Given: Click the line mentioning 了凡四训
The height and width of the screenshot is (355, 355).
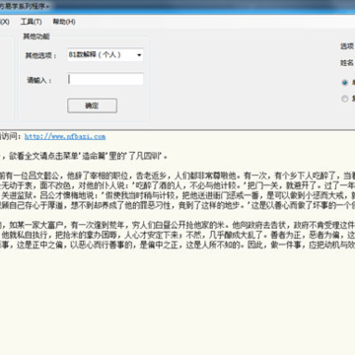Looking at the screenshot, I should (x=84, y=156).
